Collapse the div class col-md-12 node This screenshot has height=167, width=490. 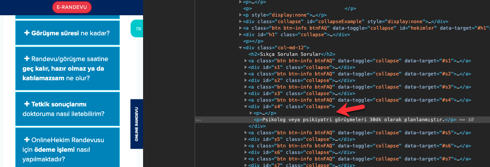tap(240, 48)
